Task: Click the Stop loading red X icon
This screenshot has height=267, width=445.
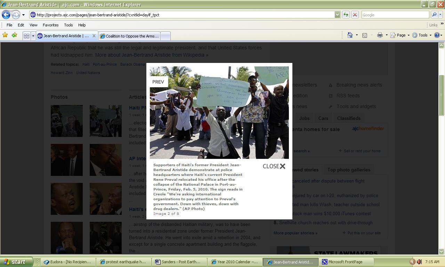Action: pyautogui.click(x=355, y=15)
